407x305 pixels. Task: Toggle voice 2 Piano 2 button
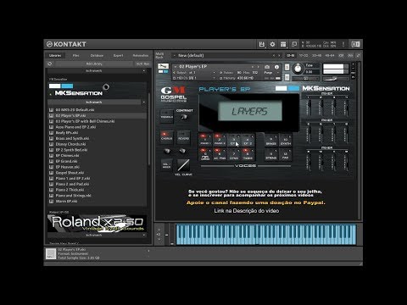click(220, 140)
